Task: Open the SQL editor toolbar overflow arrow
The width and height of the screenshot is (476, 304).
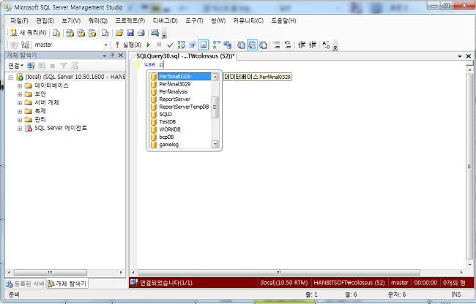Action: pos(335,45)
